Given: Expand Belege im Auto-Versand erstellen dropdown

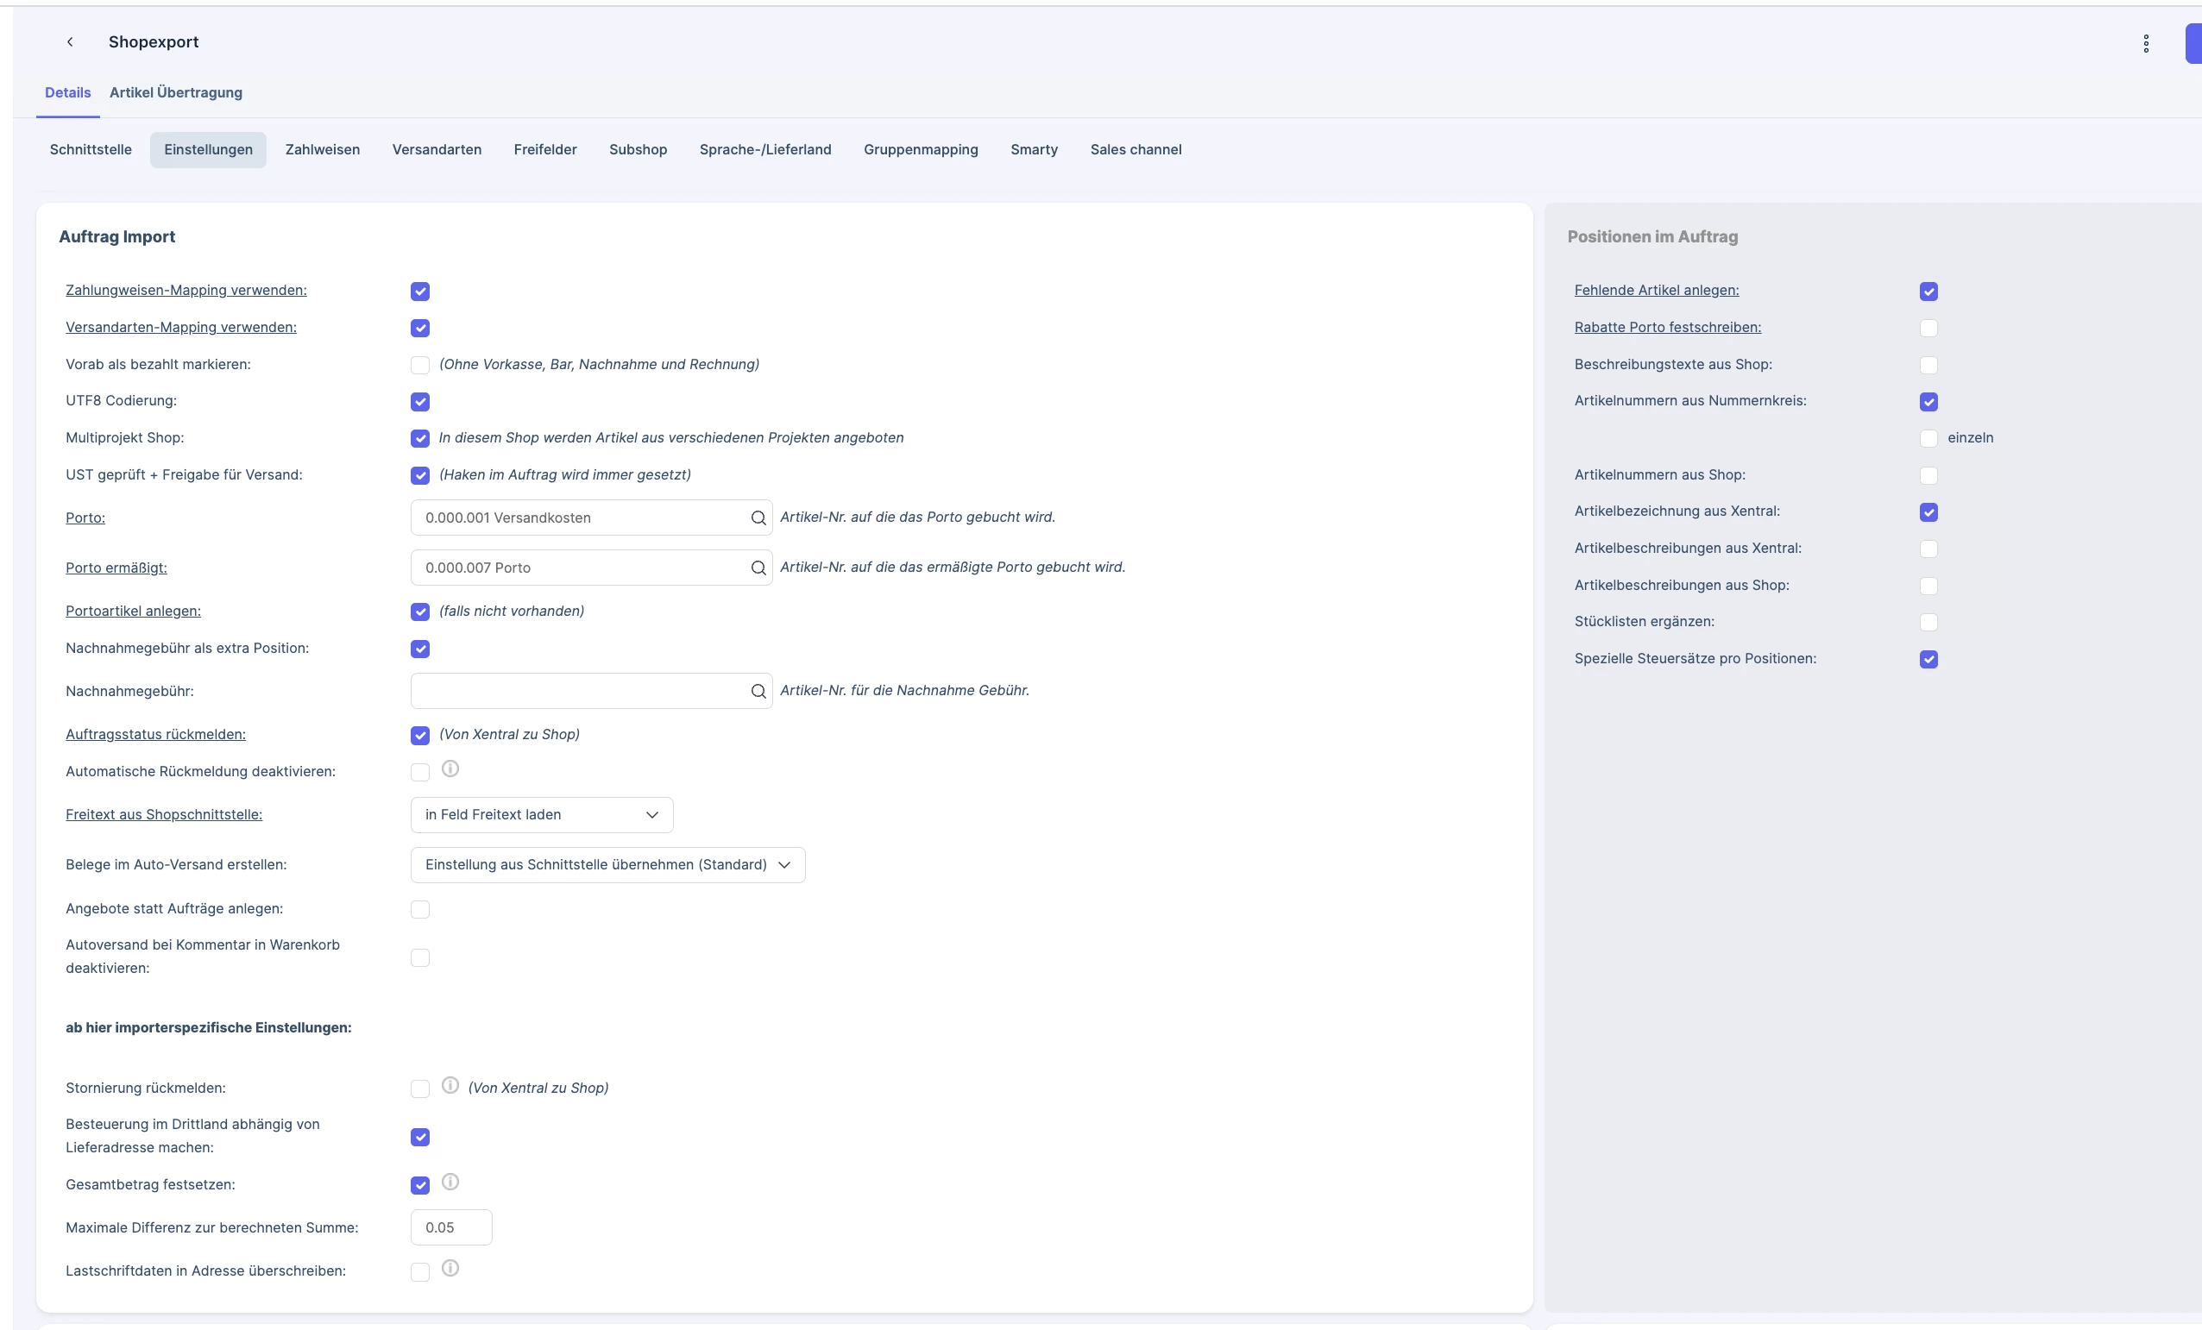Looking at the screenshot, I should tap(607, 864).
